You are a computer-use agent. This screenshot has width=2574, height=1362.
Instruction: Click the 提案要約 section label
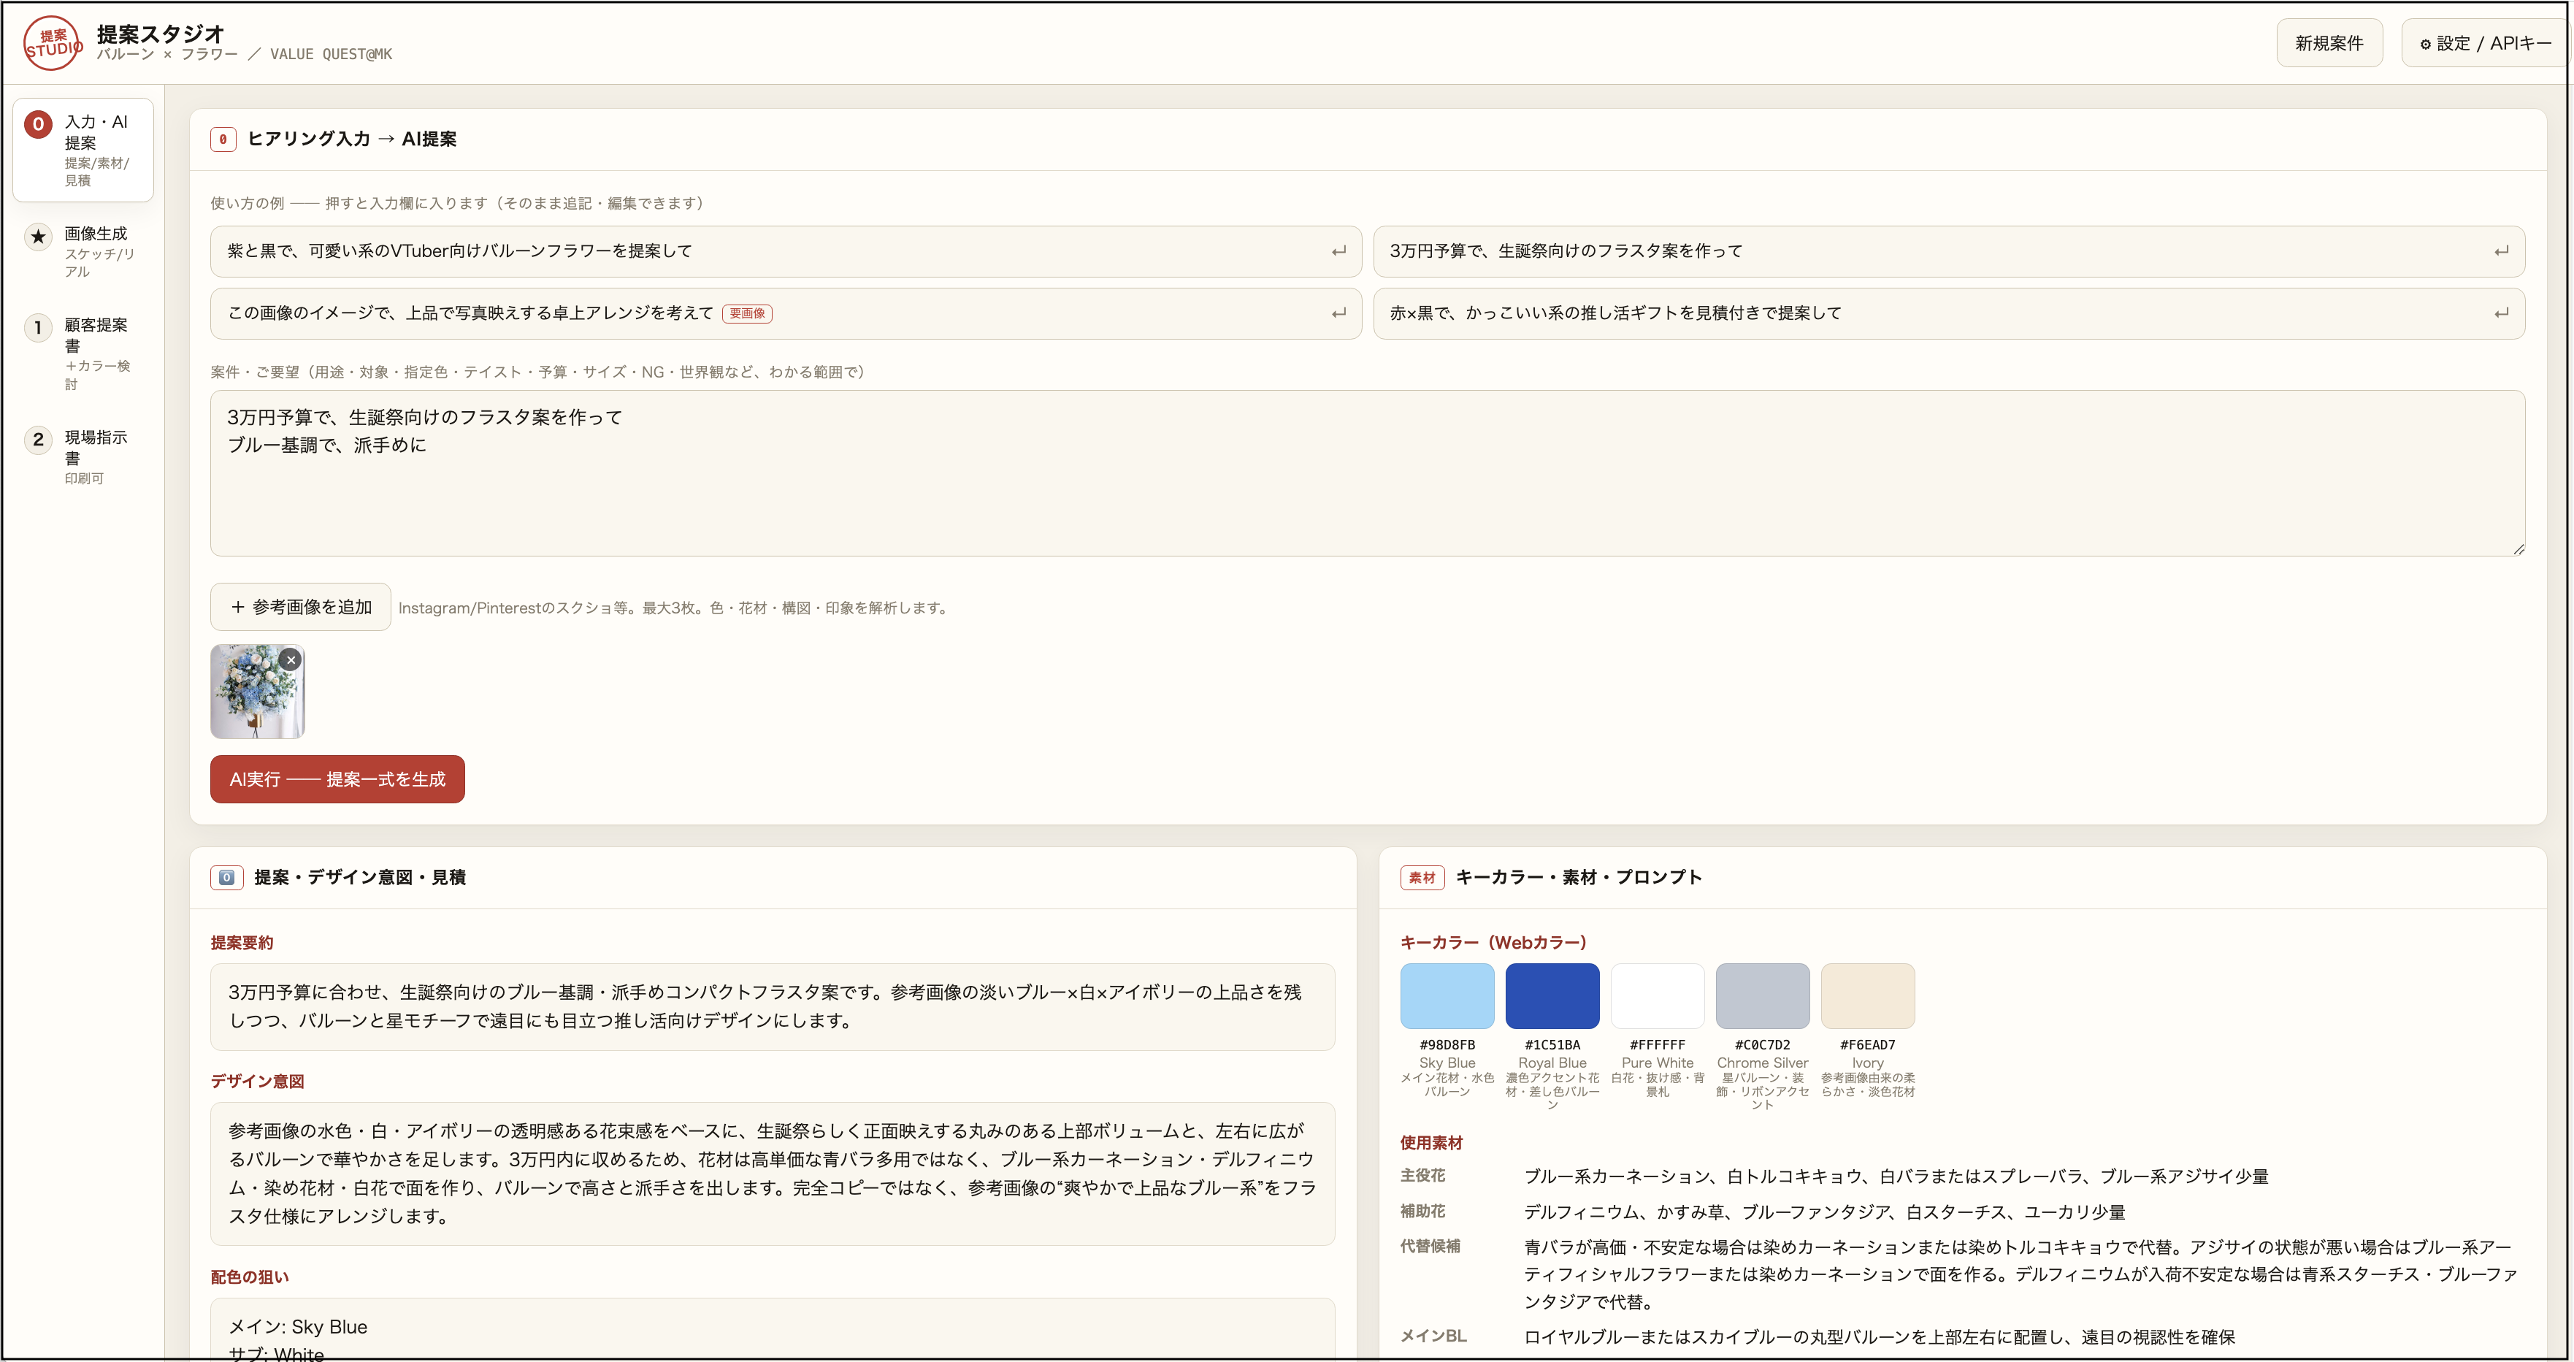(x=242, y=942)
